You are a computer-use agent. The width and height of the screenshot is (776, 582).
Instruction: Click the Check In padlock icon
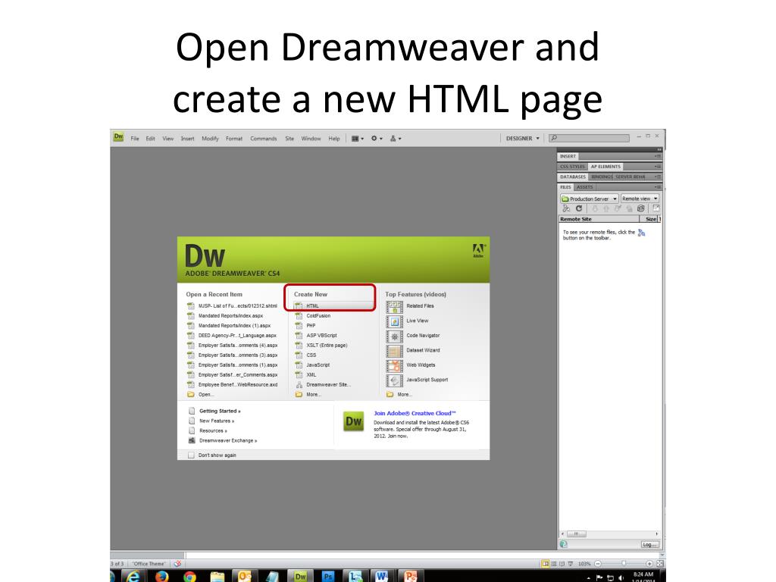629,208
